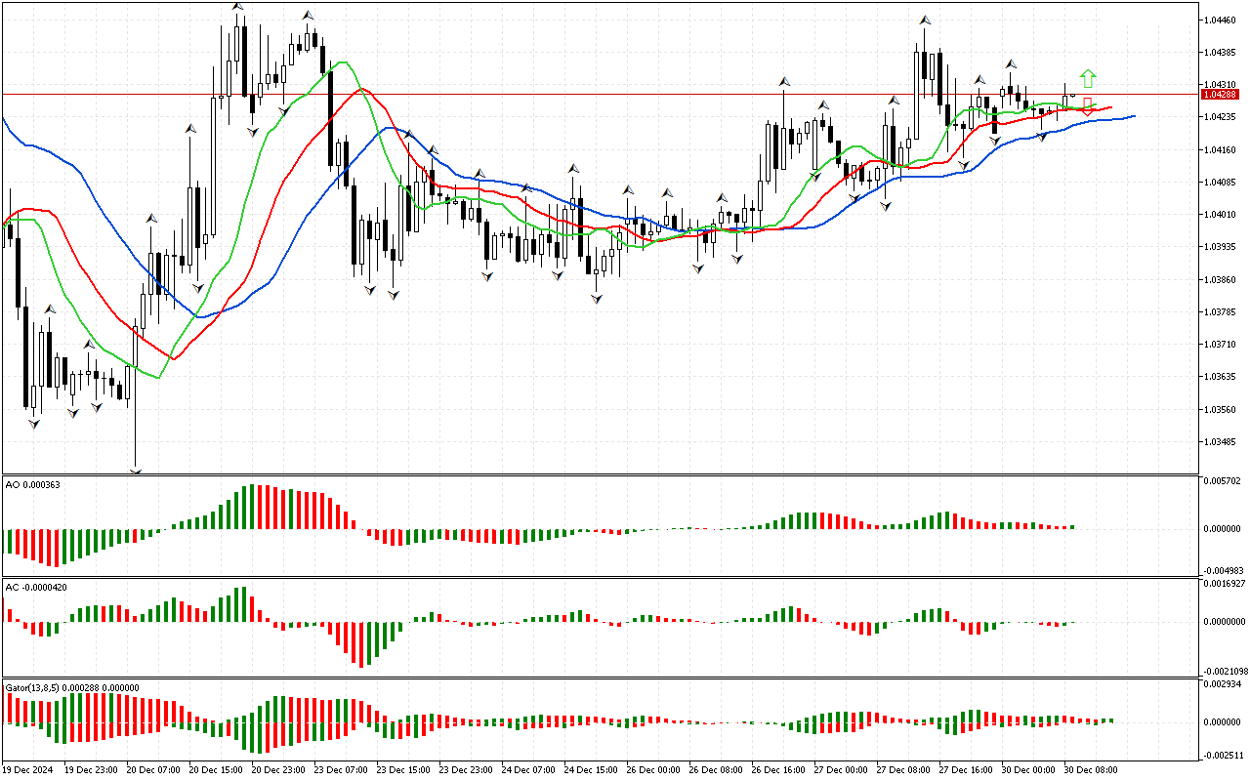Click the 20 Dec 15:00 time label
Viewport: 1250px width, 781px height.
click(217, 769)
